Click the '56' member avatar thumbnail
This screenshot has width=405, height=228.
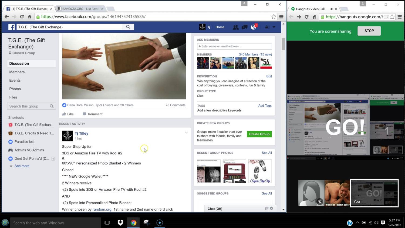pos(266,63)
